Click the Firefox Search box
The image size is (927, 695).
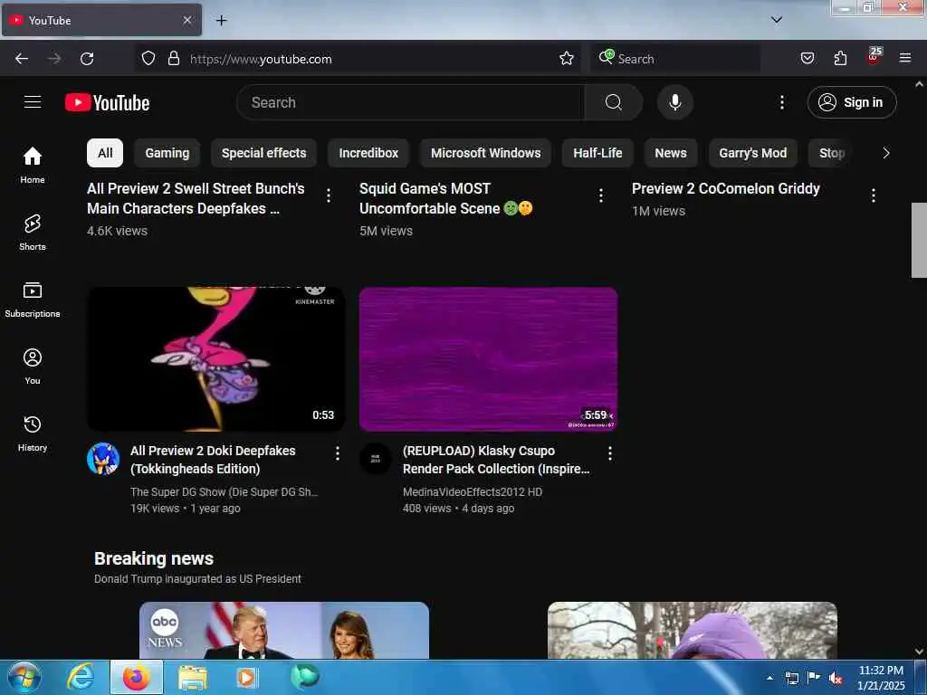point(674,59)
